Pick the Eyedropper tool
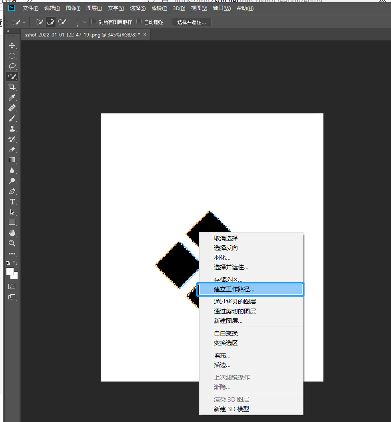Viewport: 391px width, 422px height. pyautogui.click(x=12, y=97)
